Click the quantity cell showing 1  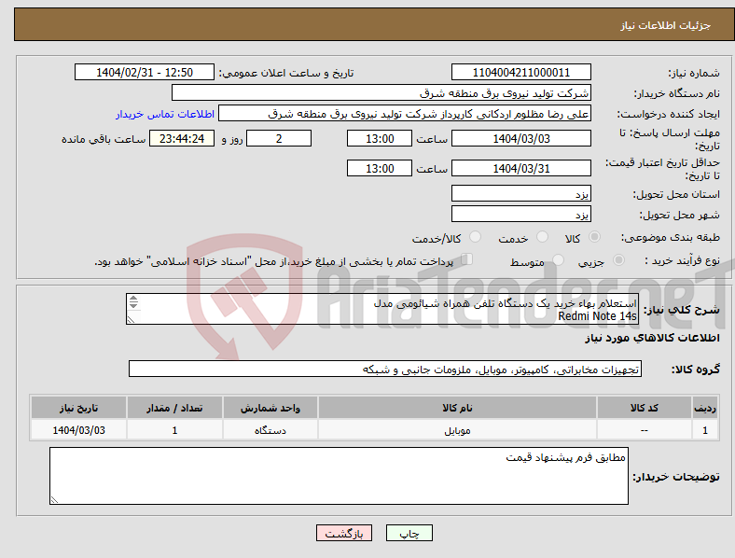click(x=174, y=430)
